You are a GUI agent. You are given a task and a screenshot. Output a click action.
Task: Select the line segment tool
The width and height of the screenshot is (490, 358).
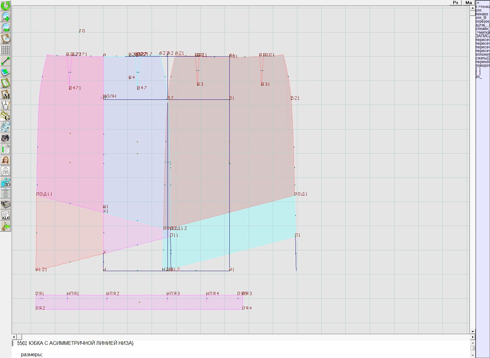(6, 61)
